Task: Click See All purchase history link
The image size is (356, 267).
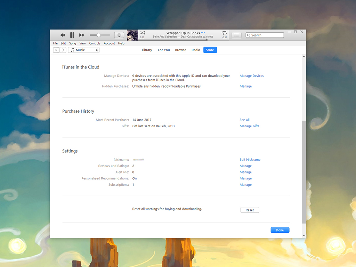Action: 244,120
